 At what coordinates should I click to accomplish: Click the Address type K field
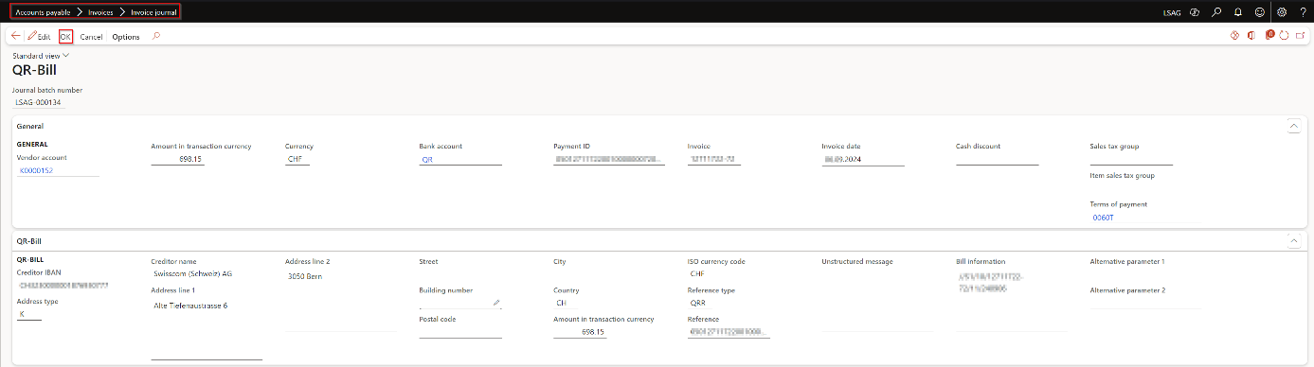[29, 313]
